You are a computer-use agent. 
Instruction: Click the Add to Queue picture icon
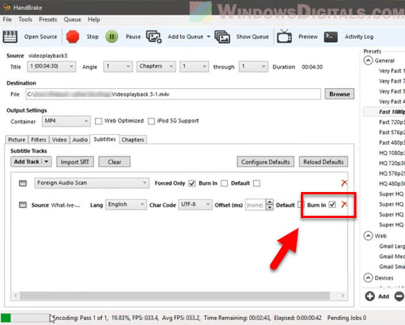pos(154,36)
